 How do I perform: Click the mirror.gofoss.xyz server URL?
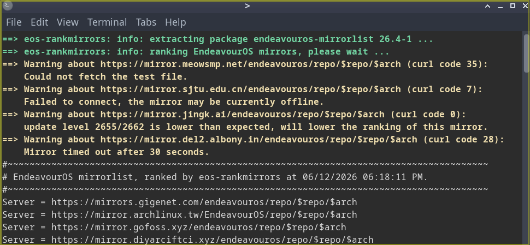point(199,227)
